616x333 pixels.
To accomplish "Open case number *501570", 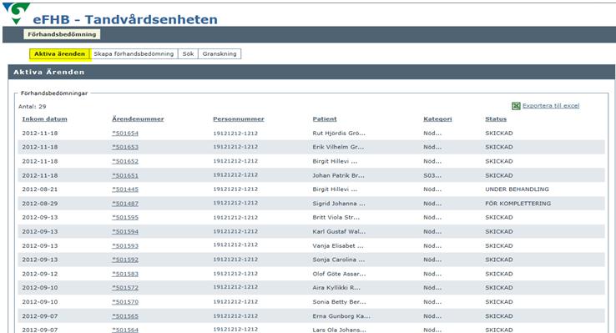I will tap(125, 301).
